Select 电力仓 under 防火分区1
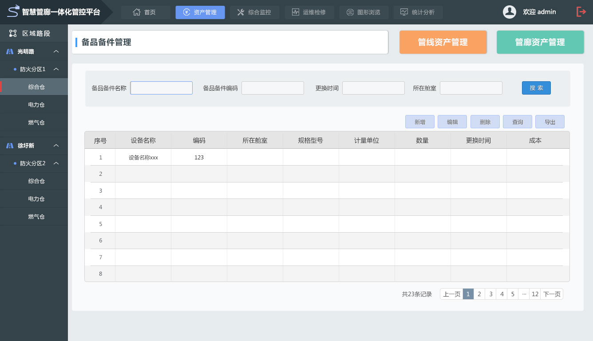The width and height of the screenshot is (593, 341). [x=36, y=105]
